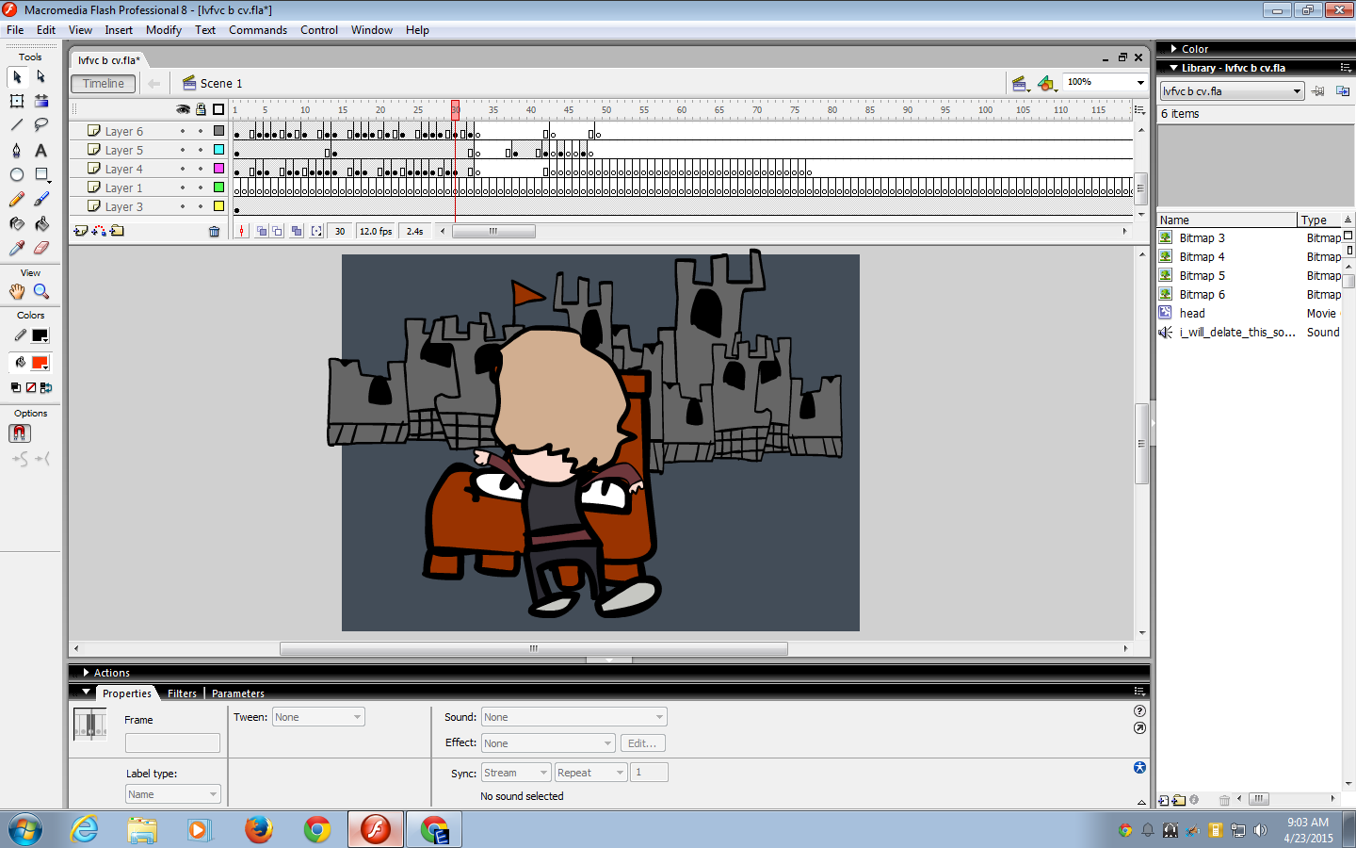Screen dimensions: 1356x848
Task: Select the Ink Bottle tool
Action: pos(17,223)
